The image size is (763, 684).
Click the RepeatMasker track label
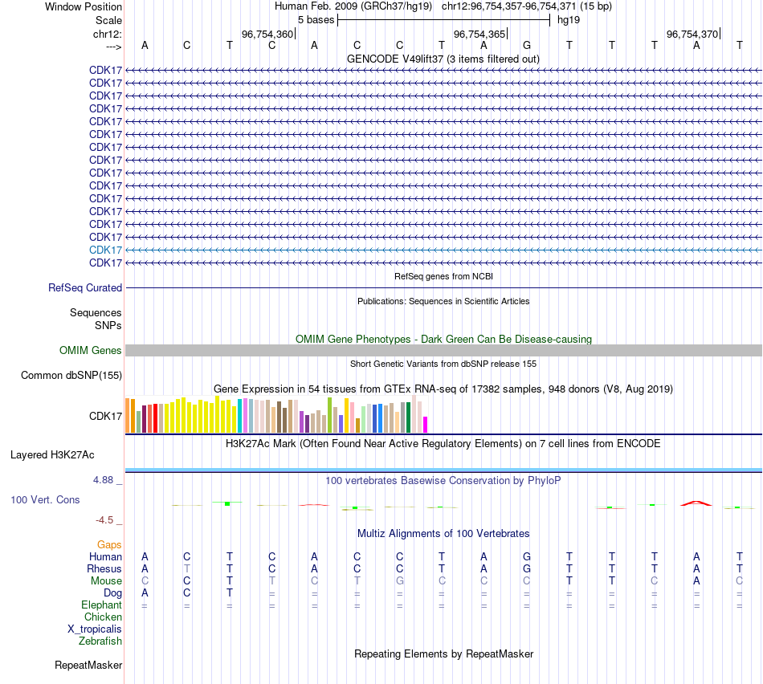[88, 666]
